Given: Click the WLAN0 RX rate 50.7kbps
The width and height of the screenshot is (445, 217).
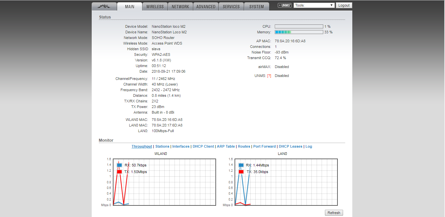Looking at the screenshot, I should [x=139, y=165].
